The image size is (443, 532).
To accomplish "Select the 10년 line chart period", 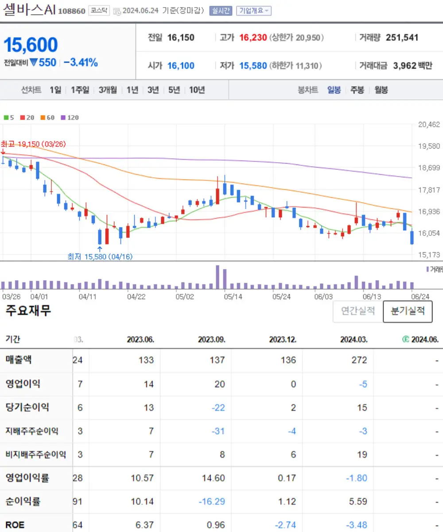I will [197, 90].
